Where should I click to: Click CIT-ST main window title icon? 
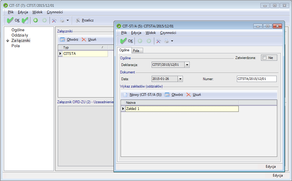[6, 5]
